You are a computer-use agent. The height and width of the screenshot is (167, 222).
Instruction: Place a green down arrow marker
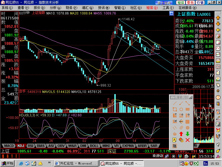pyautogui.click(x=188, y=134)
